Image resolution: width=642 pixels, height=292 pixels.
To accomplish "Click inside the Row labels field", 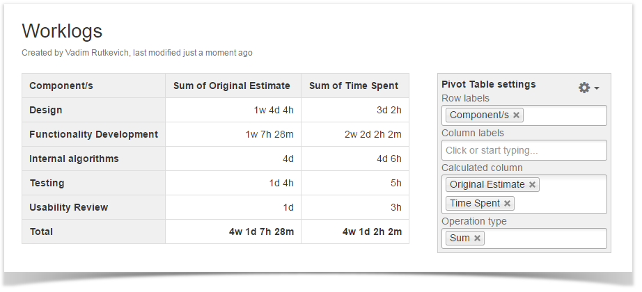I will point(564,115).
